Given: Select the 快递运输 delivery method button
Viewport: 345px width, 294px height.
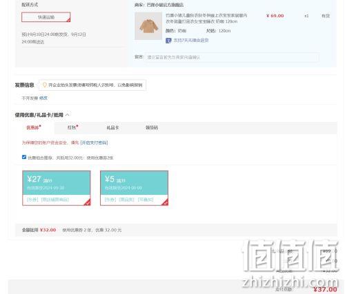Looking at the screenshot, I should [46, 17].
